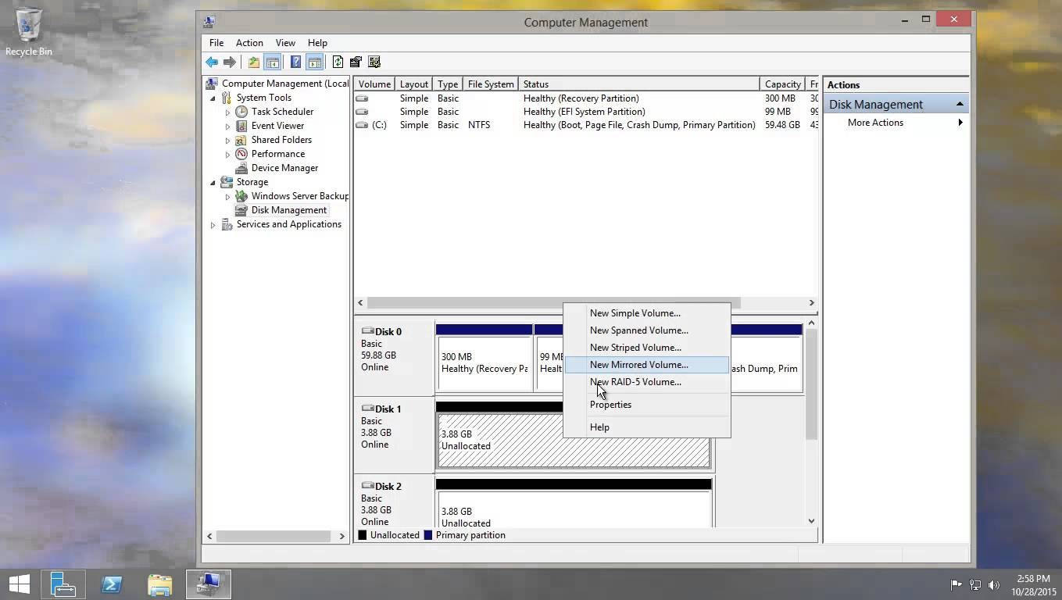Expand the Performance node arrow
This screenshot has height=600, width=1062.
click(227, 154)
